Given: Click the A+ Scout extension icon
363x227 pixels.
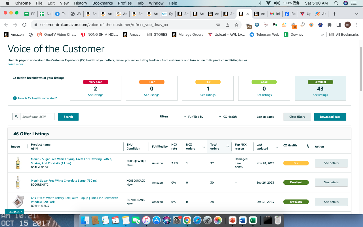Looking at the screenshot, I should [284, 25].
